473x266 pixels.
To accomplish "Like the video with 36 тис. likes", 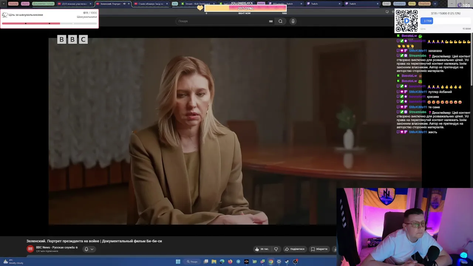I will pyautogui.click(x=262, y=249).
